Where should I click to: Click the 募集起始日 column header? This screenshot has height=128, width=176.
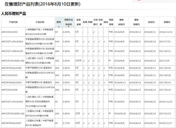(x=122, y=22)
